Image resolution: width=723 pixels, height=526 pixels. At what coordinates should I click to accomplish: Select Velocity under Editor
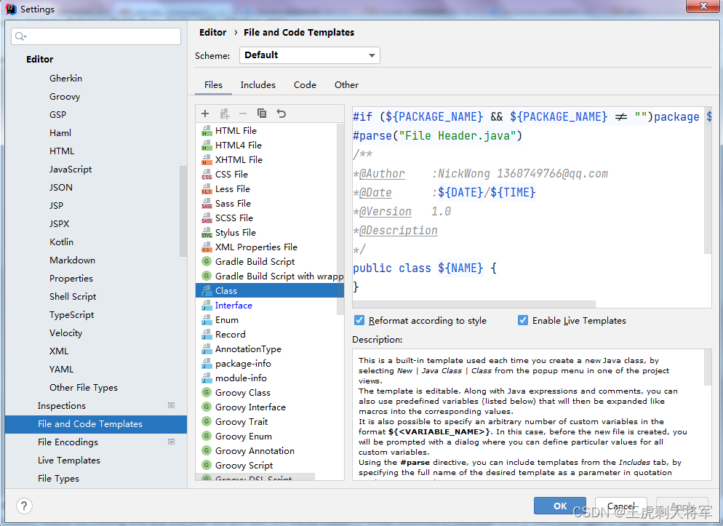66,332
